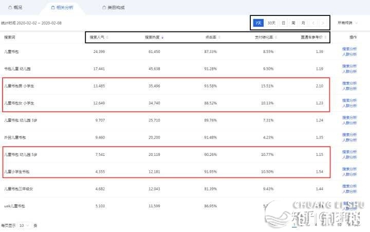Open 人群分析 for 儿童书包 幼儿园 5岁
The height and width of the screenshot is (232, 370).
click(x=349, y=157)
